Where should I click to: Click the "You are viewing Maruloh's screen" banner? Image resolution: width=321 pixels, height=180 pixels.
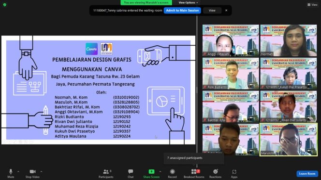146,3
